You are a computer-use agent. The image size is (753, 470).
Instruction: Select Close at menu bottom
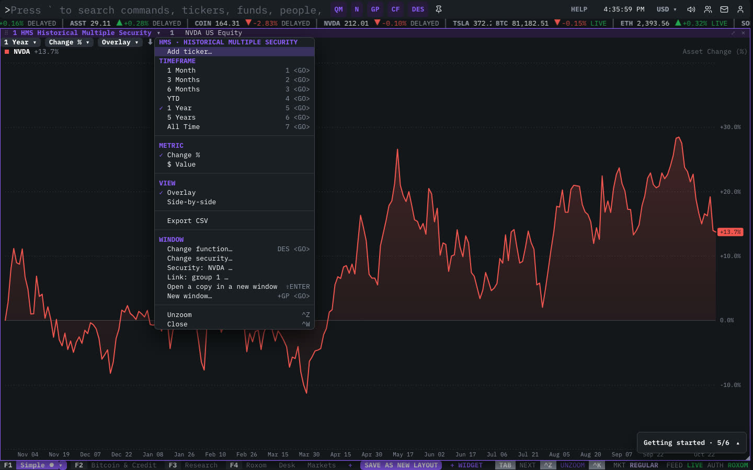(234, 324)
